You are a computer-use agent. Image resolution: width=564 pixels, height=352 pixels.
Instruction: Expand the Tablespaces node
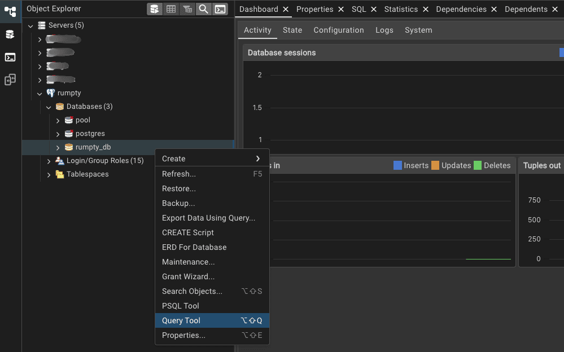click(x=49, y=175)
